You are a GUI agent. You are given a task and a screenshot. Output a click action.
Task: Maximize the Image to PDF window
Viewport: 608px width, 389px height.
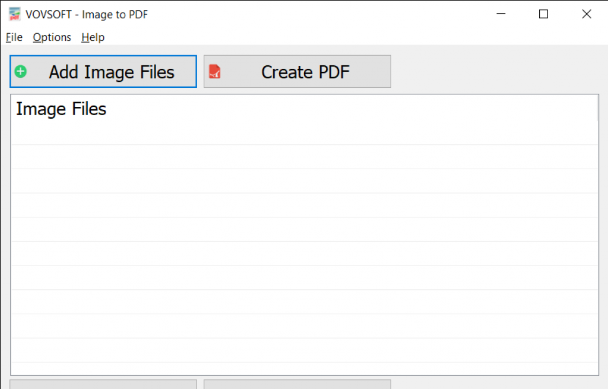(x=544, y=14)
